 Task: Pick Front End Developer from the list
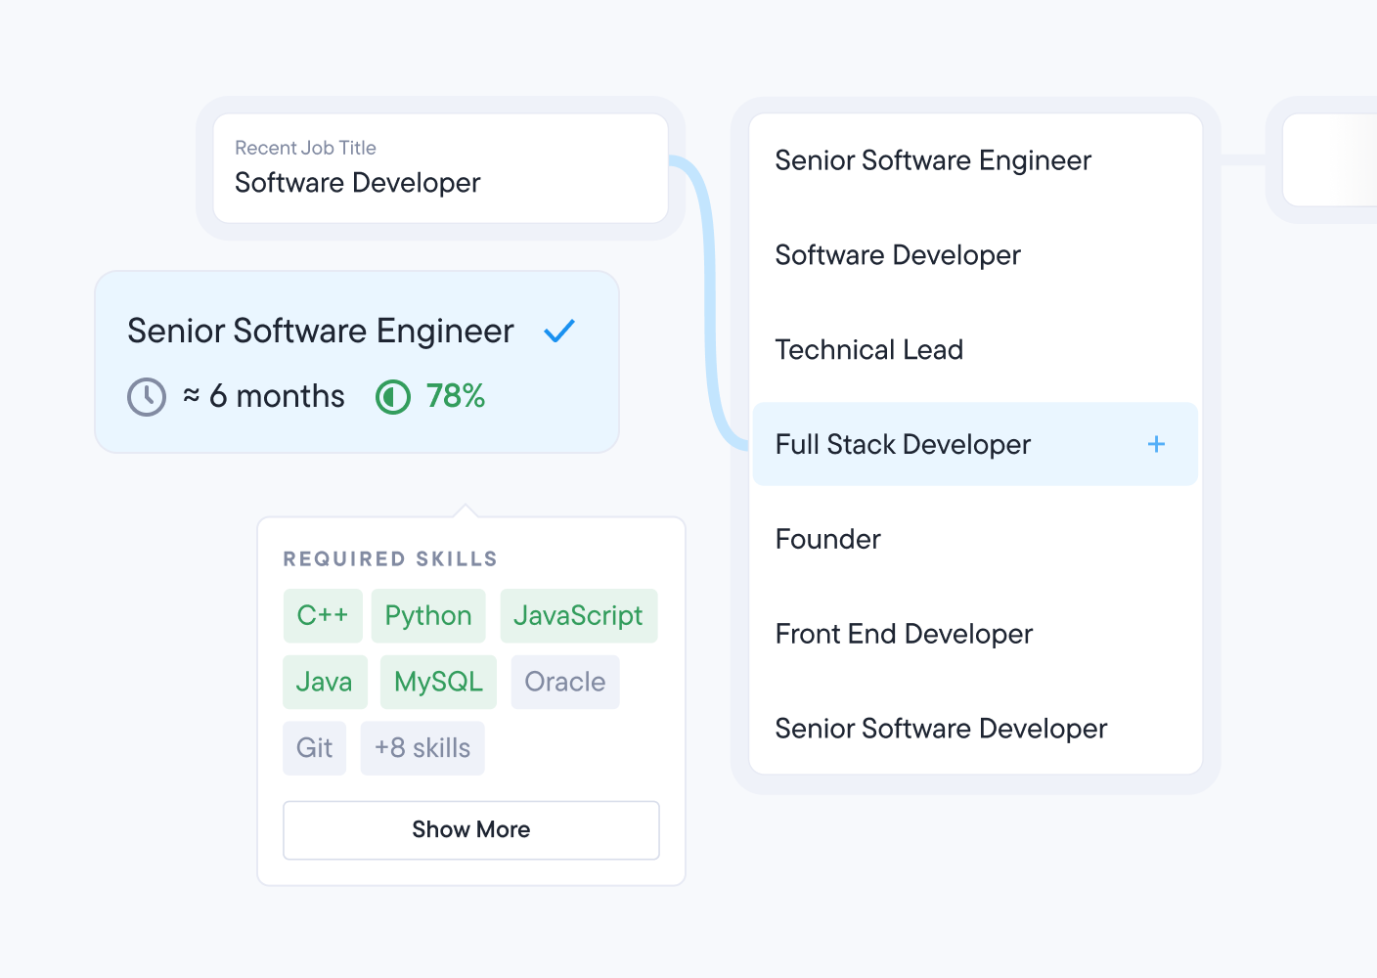point(904,634)
